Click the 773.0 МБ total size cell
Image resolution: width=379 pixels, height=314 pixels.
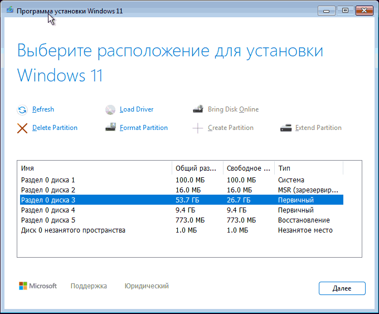pyautogui.click(x=190, y=220)
